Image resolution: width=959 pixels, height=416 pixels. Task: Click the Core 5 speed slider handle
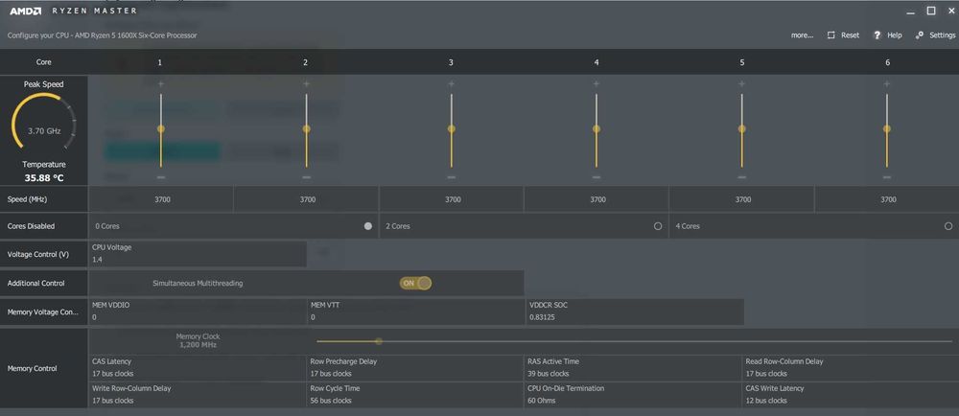coord(742,128)
